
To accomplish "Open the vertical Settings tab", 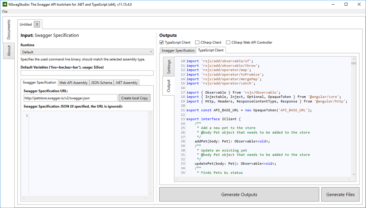I will (x=169, y=66).
